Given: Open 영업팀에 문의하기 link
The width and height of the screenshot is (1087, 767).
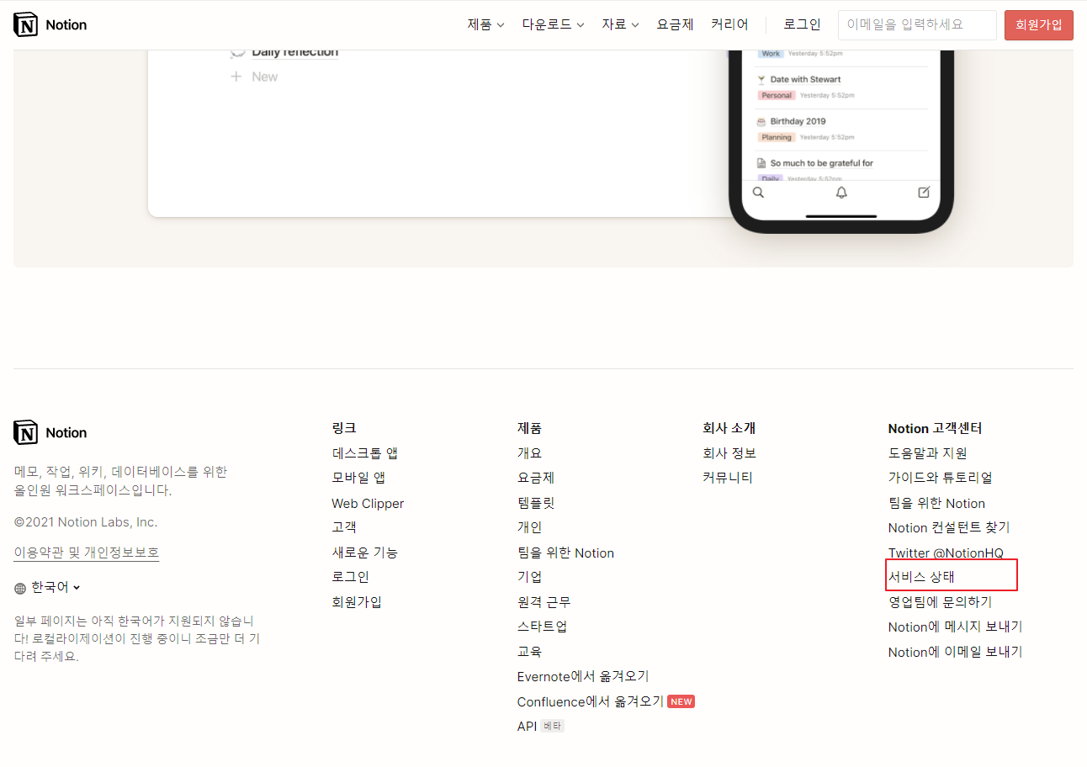Looking at the screenshot, I should pyautogui.click(x=940, y=602).
